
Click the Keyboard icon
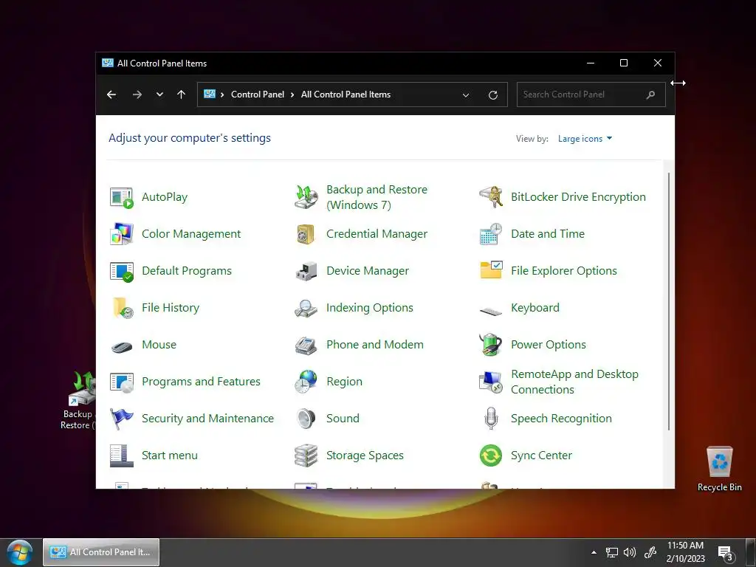491,311
